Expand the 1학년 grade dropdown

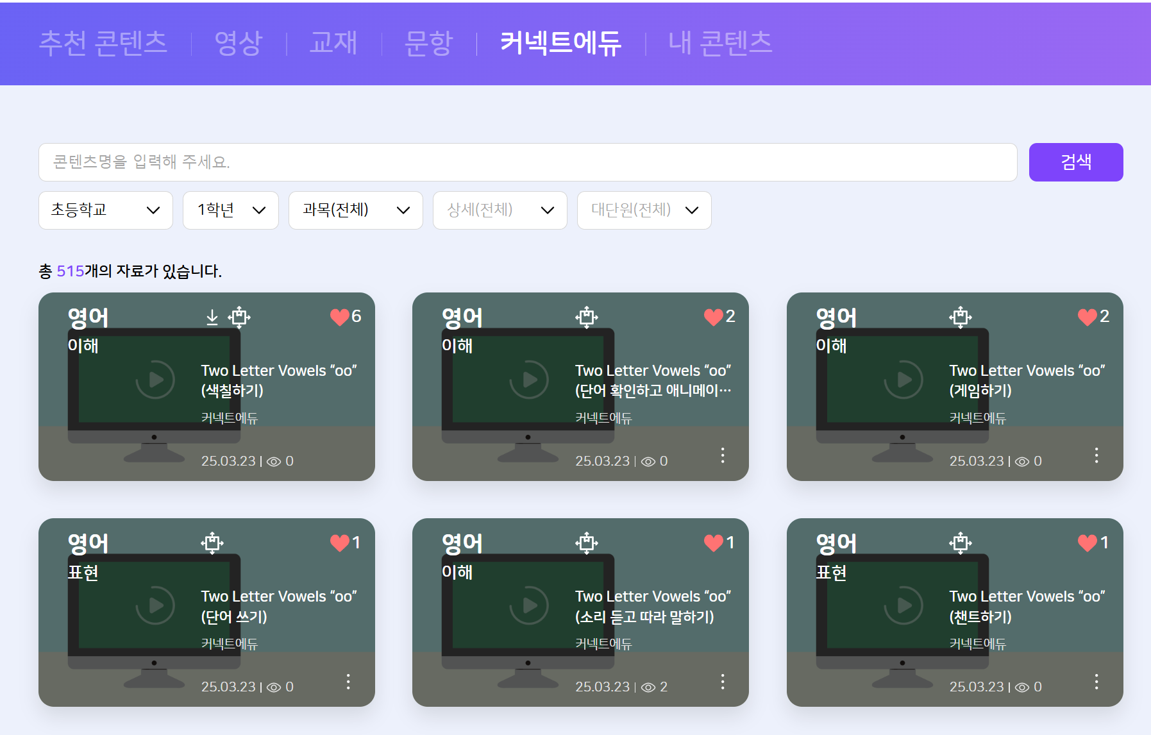click(231, 210)
